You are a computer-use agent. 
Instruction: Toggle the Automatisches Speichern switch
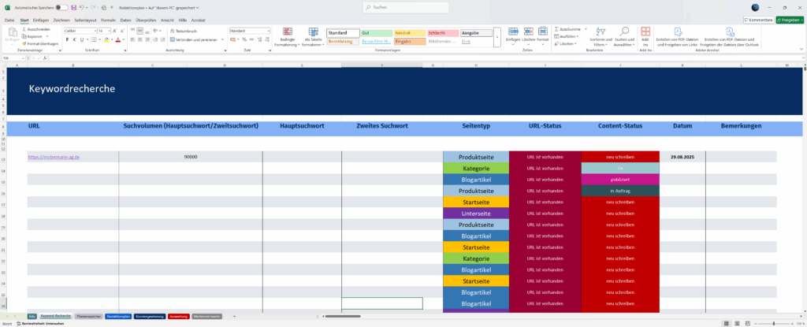coord(61,6)
